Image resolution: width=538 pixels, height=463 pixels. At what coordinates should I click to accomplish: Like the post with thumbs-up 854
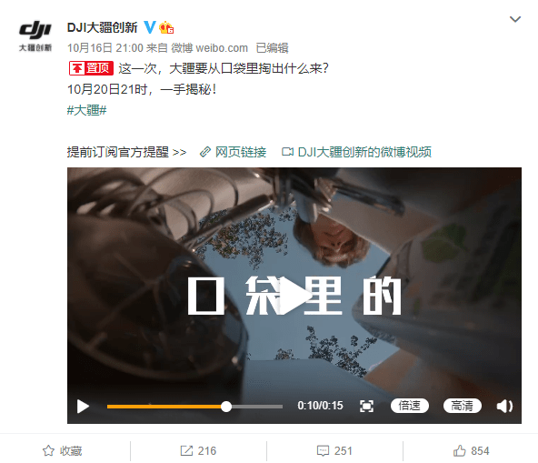471,451
